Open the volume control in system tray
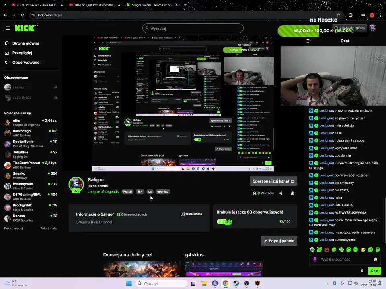This screenshot has width=386, height=289. 356,283
